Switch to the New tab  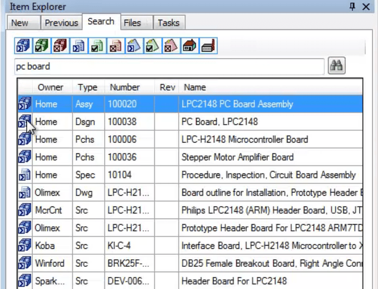(x=23, y=23)
